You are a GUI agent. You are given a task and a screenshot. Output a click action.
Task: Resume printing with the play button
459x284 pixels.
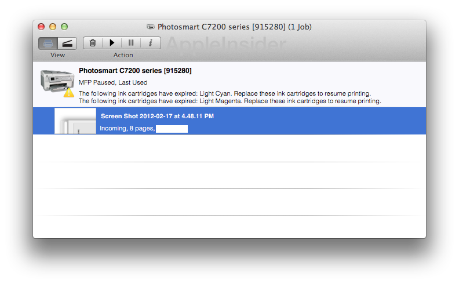(x=112, y=43)
